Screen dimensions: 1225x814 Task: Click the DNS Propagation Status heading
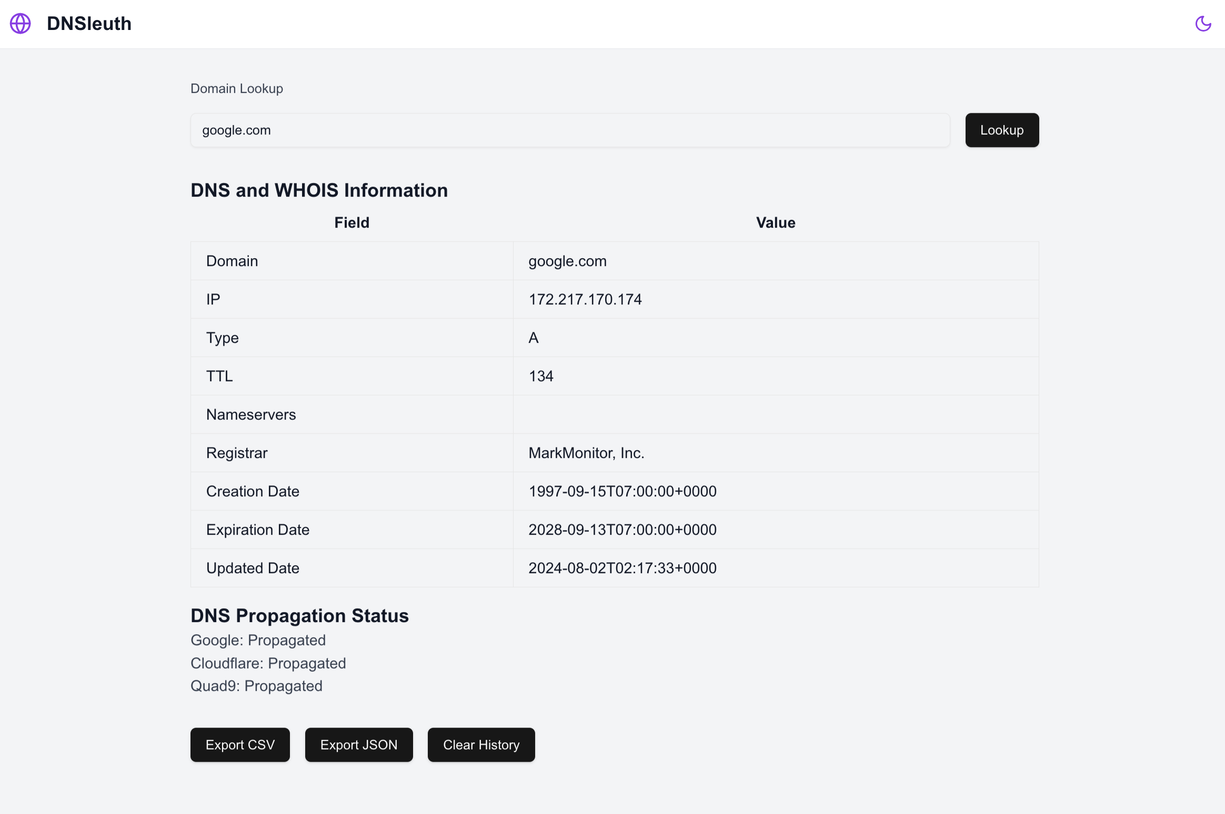click(x=299, y=616)
